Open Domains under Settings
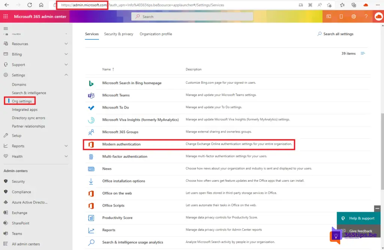The width and height of the screenshot is (384, 250). click(x=19, y=85)
